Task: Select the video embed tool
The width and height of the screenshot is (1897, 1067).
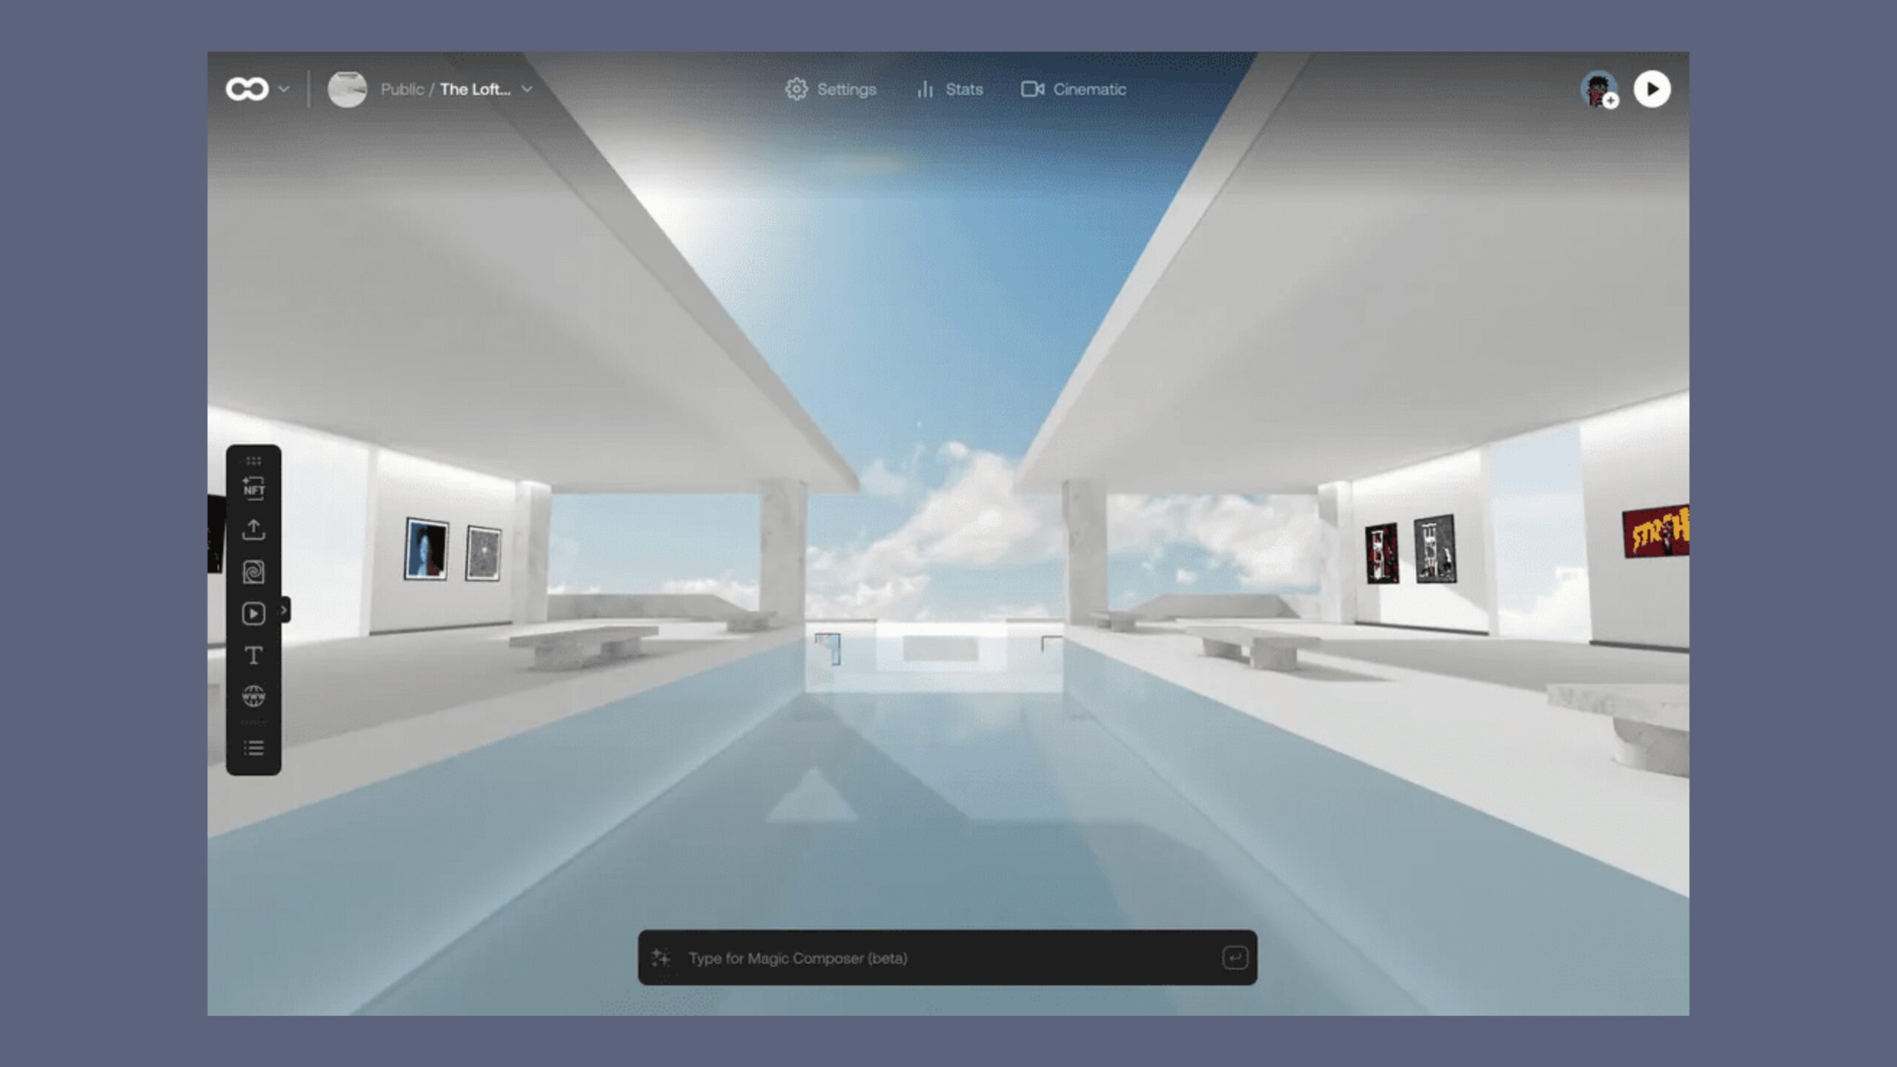Action: (253, 614)
